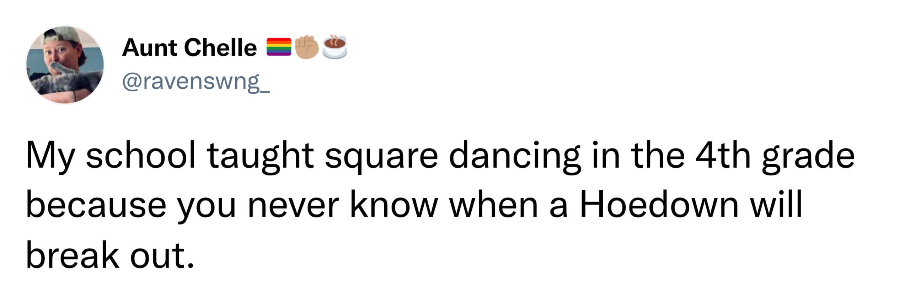Click the rainbow flag emoji
The image size is (910, 304).
(x=279, y=47)
